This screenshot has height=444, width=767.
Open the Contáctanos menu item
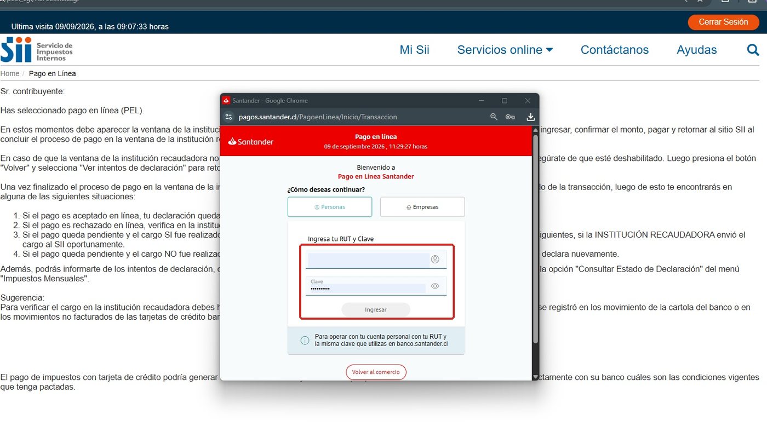[x=615, y=50]
